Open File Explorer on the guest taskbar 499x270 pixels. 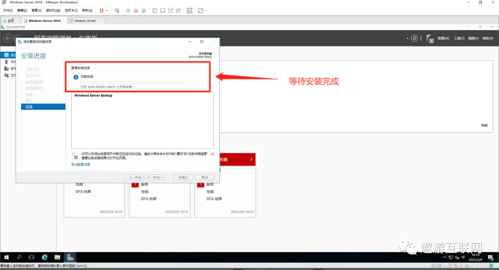(x=57, y=257)
